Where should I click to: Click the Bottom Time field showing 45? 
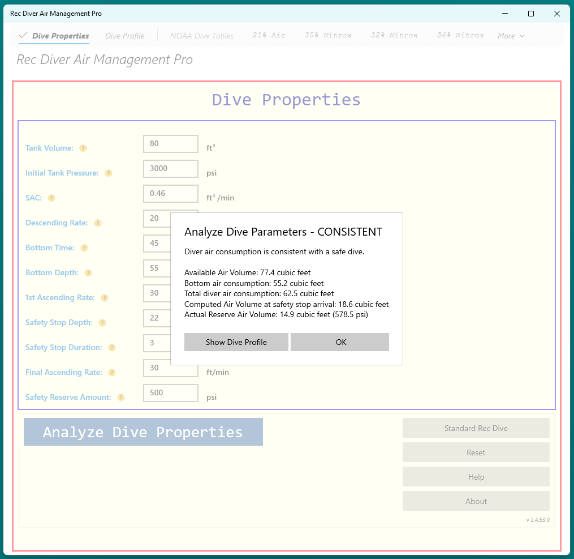coord(157,244)
